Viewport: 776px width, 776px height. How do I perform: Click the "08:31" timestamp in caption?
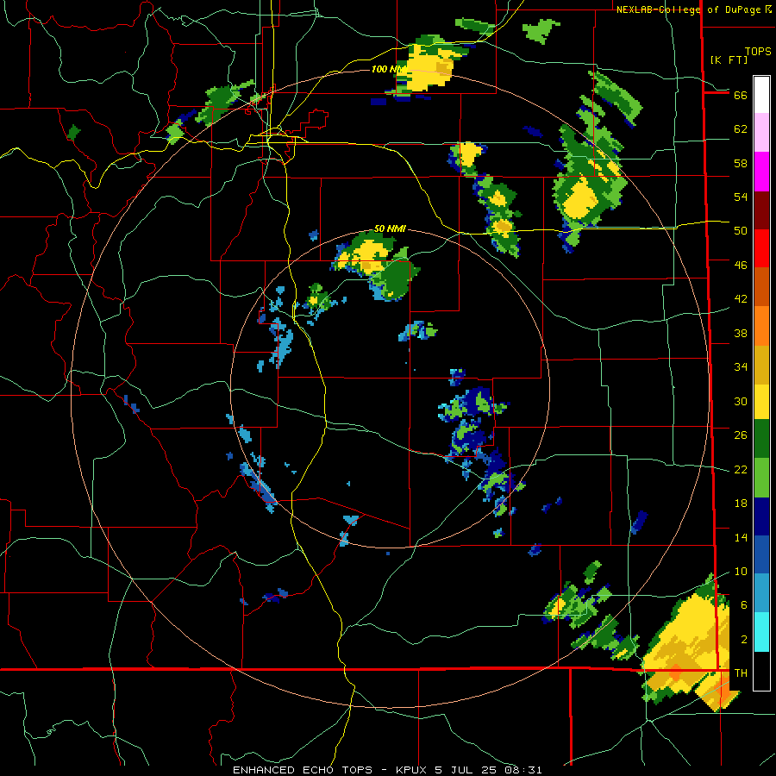(523, 770)
